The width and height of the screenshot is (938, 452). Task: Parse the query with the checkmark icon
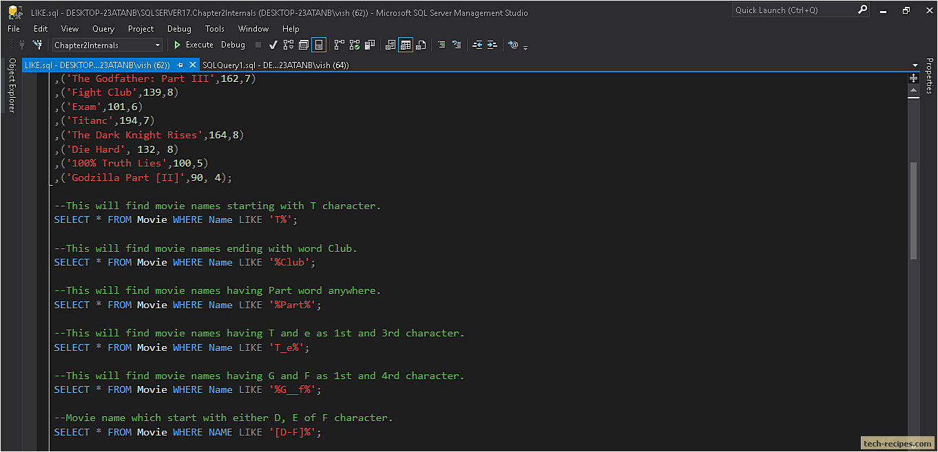[x=273, y=45]
